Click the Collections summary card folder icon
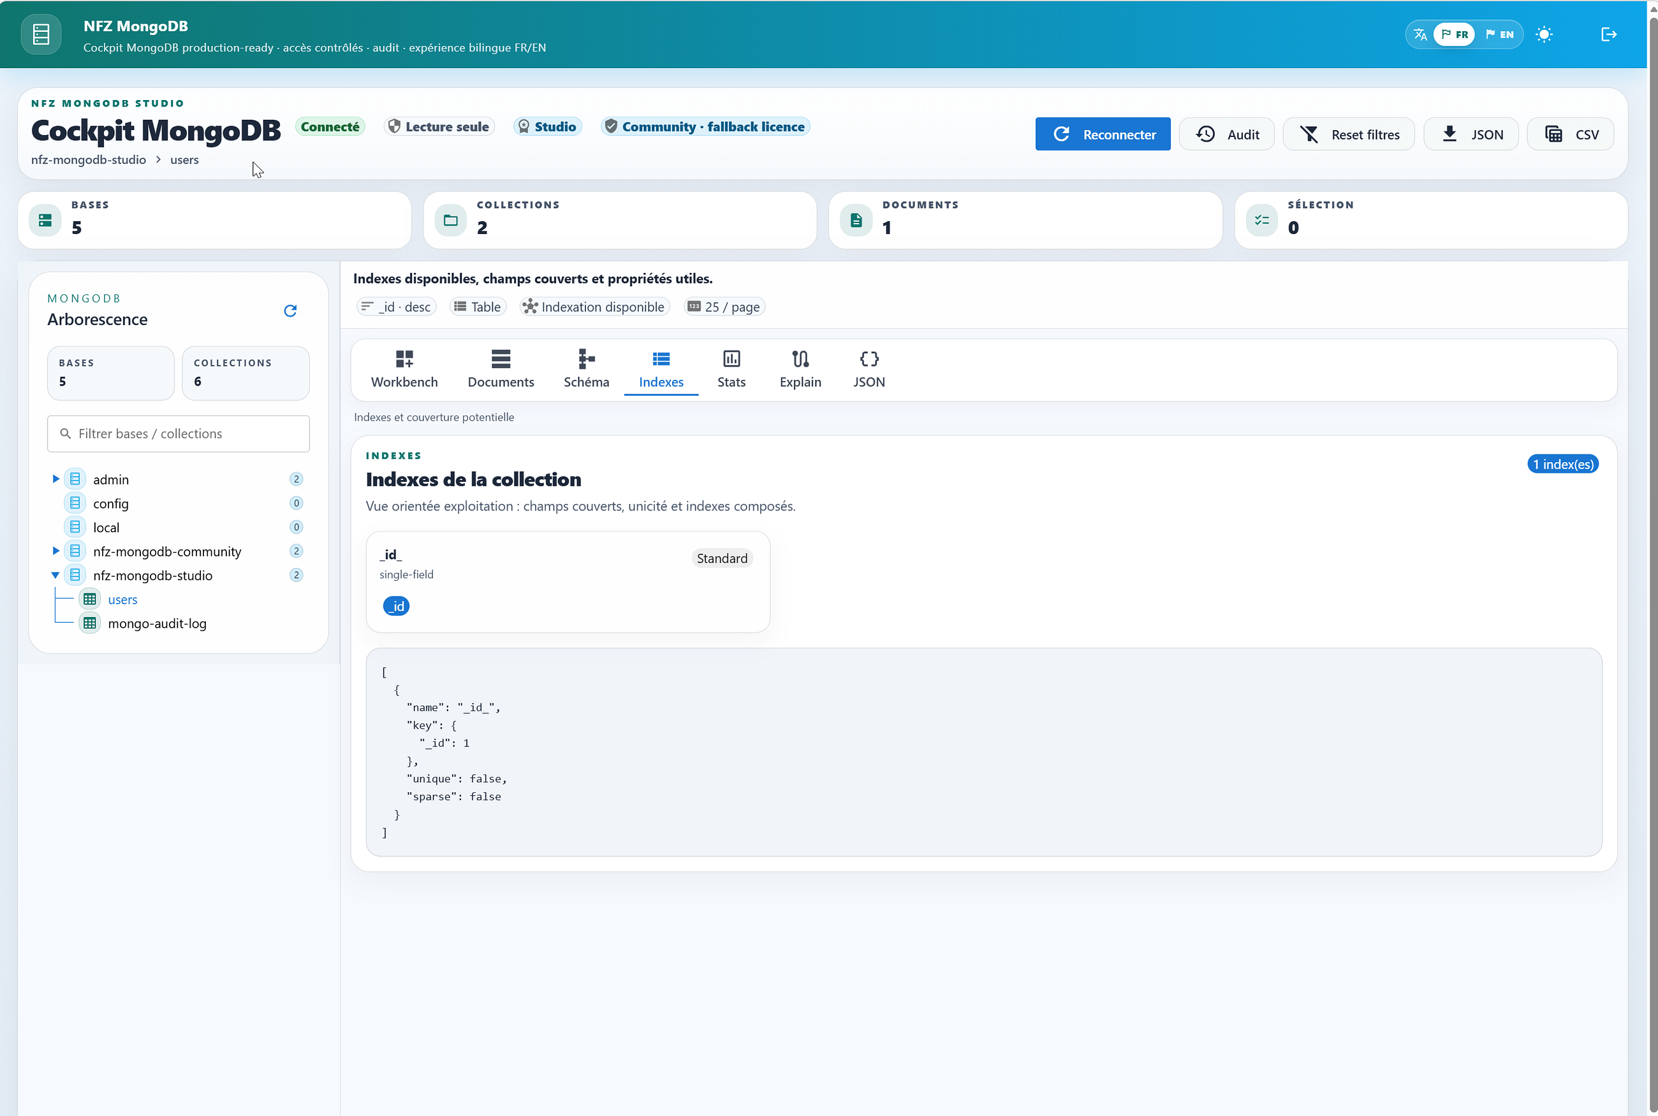This screenshot has width=1658, height=1116. [451, 220]
